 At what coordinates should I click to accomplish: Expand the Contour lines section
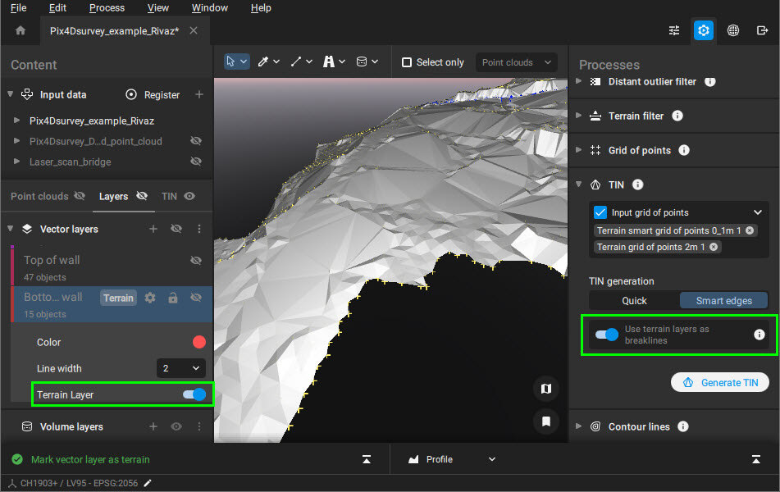(x=579, y=426)
